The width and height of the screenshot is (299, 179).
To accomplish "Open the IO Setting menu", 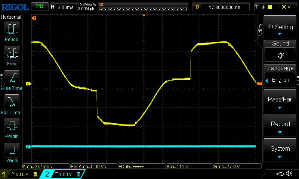I will pos(280,27).
